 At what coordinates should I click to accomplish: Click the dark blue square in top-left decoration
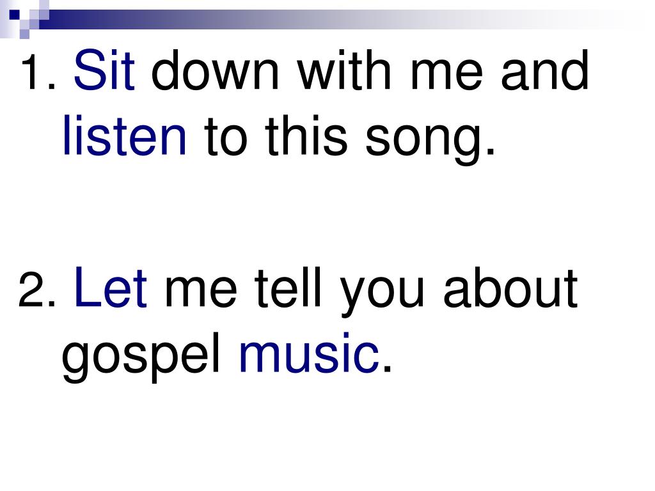[x=14, y=15]
